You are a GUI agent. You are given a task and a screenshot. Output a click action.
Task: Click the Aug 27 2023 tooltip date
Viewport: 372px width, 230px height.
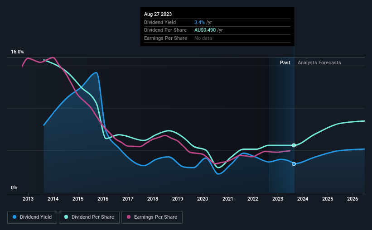pos(158,14)
